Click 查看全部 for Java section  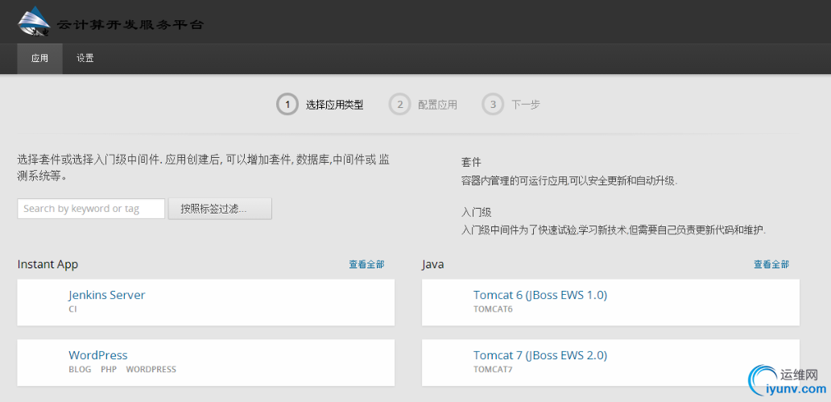tap(771, 264)
